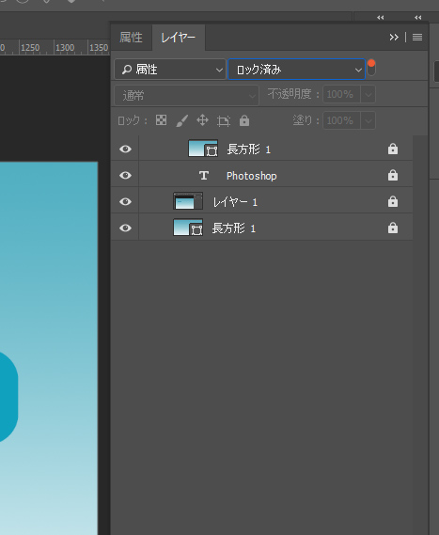This screenshot has height=535, width=439.
Task: Toggle visibility of the レイヤー 1 layer
Action: click(x=125, y=201)
